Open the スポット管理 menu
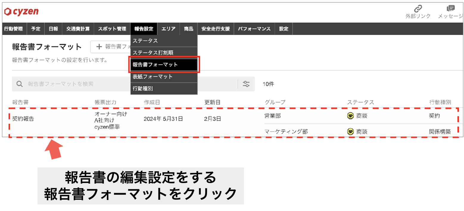 tap(112, 29)
